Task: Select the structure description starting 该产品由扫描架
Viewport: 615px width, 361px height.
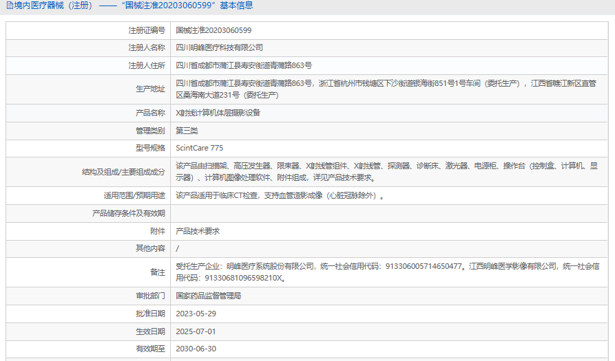Action: (387, 172)
